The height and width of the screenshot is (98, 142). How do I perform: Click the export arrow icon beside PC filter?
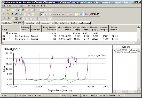click(x=80, y=14)
